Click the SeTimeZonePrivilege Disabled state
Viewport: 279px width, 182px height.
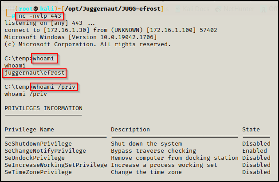pos(256,172)
